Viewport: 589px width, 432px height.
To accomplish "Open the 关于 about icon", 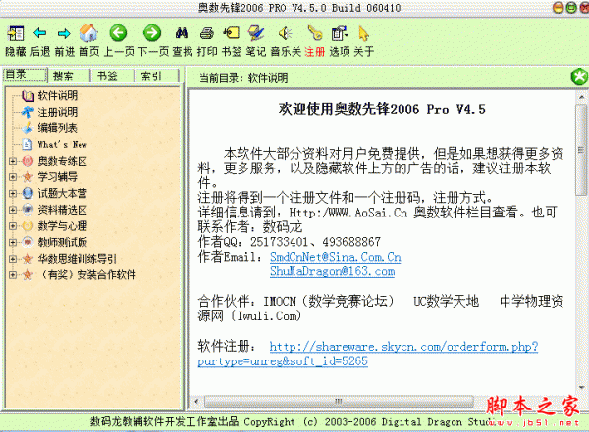I will click(363, 33).
